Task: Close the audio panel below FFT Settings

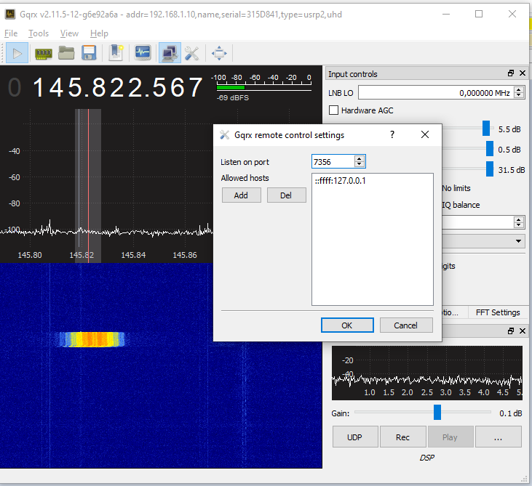Action: [523, 331]
